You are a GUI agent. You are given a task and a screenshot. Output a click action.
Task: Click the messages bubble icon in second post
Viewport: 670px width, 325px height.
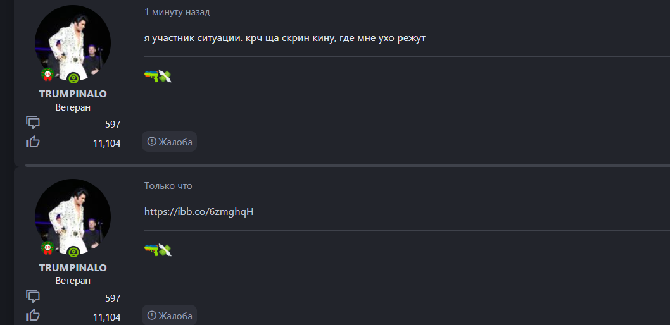33,296
